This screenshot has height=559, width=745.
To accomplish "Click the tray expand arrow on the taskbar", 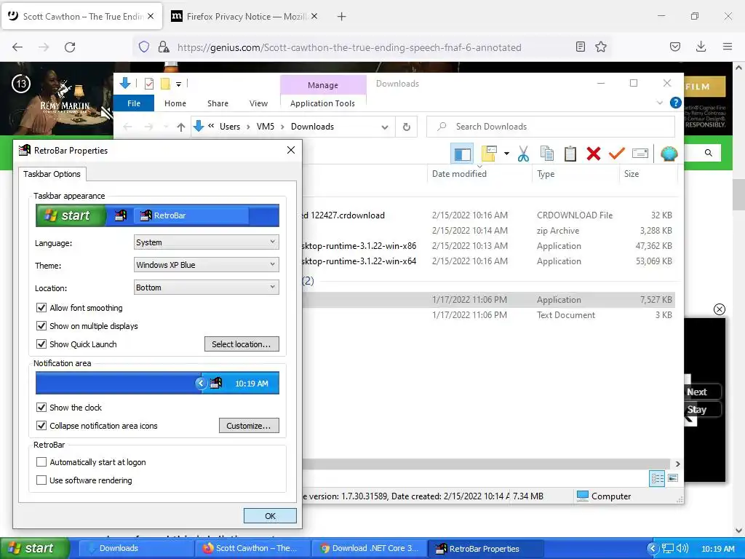I will pyautogui.click(x=653, y=549).
